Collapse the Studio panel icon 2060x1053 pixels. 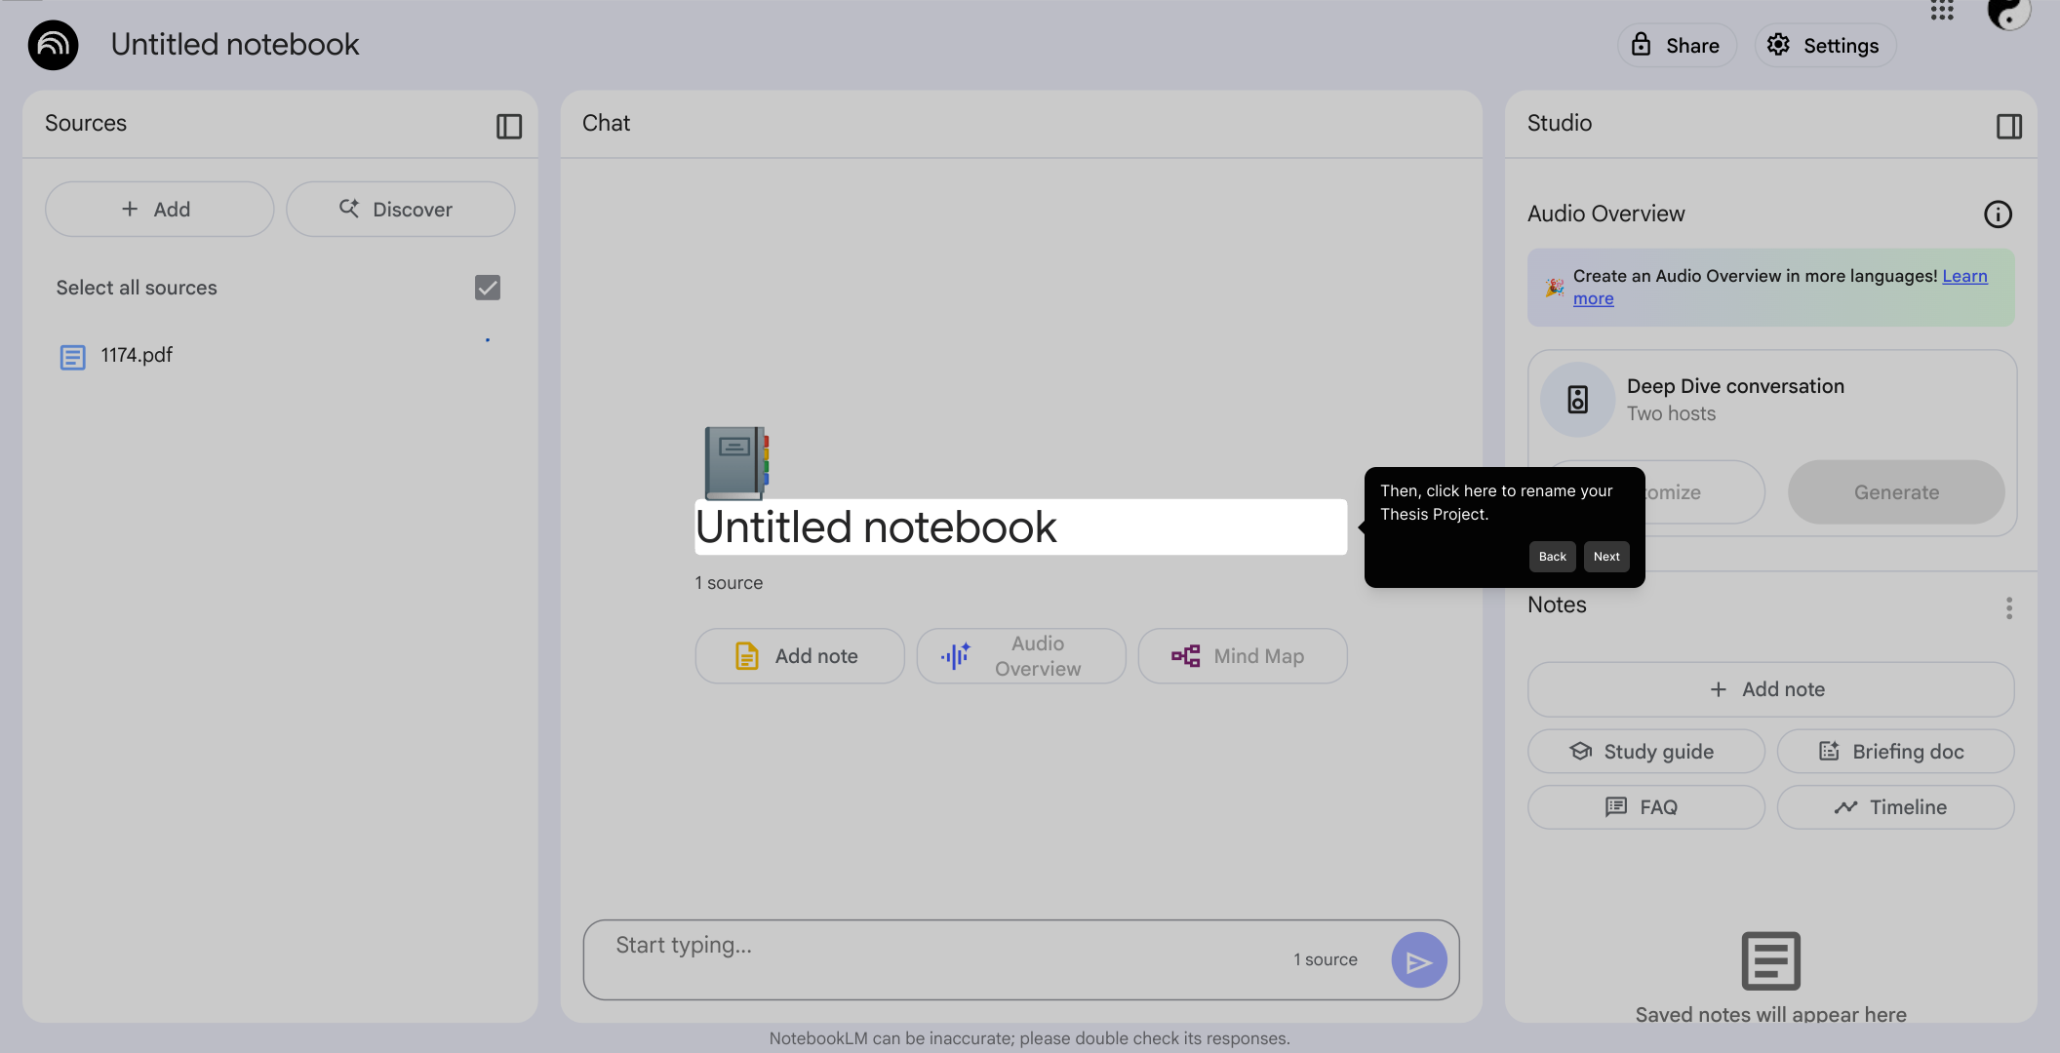click(x=2008, y=126)
